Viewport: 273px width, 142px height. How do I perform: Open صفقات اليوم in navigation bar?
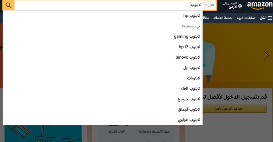246,18
